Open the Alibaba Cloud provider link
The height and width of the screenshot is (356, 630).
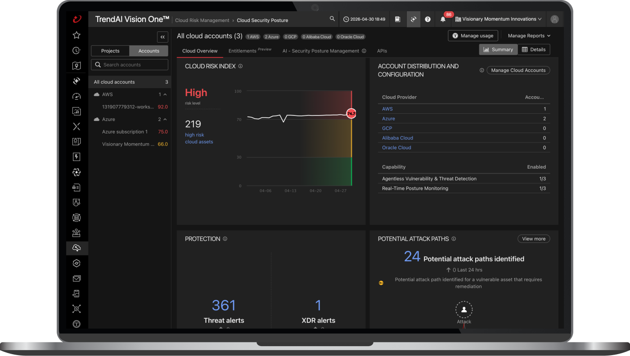pos(397,138)
